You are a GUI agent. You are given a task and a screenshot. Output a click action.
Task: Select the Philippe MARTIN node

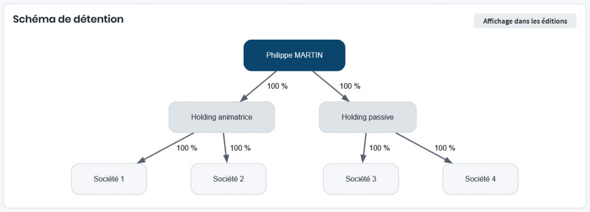[294, 55]
